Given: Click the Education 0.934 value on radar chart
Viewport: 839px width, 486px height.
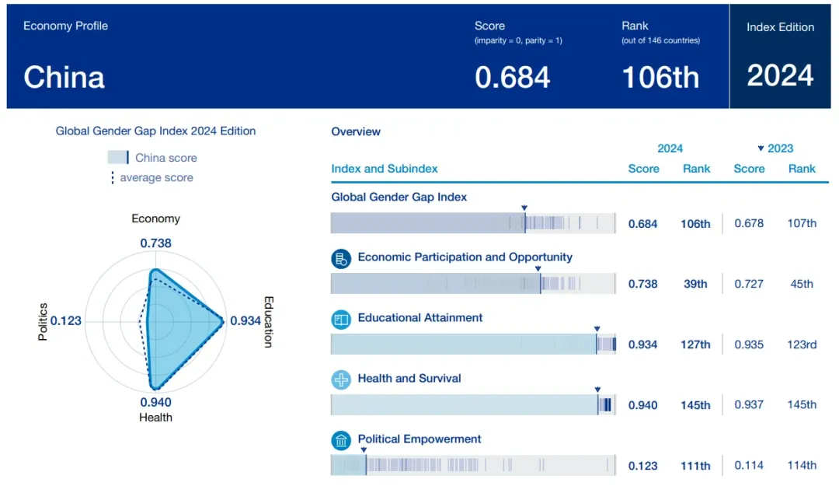Looking at the screenshot, I should point(245,320).
